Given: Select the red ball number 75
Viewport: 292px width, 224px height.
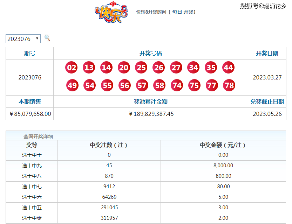Looking at the screenshot, I should (x=195, y=85).
